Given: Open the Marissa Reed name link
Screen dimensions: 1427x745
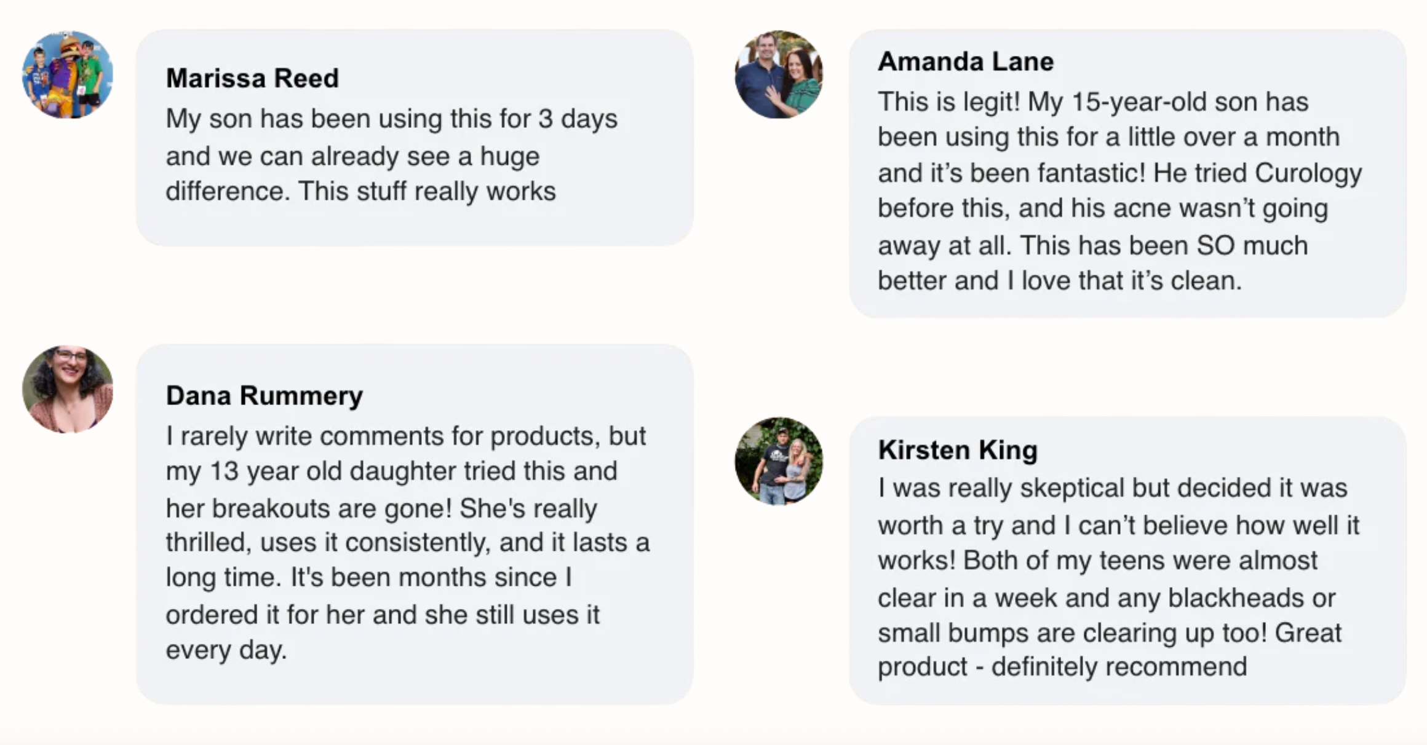Looking at the screenshot, I should (x=252, y=78).
